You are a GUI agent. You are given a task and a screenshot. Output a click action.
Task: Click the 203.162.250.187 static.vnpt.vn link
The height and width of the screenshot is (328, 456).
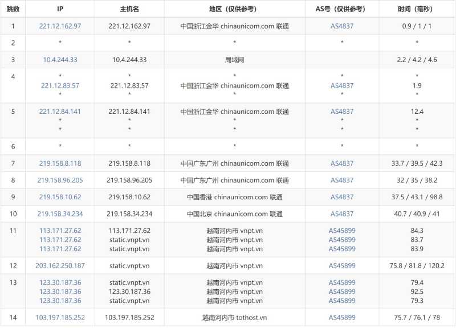tap(60, 265)
